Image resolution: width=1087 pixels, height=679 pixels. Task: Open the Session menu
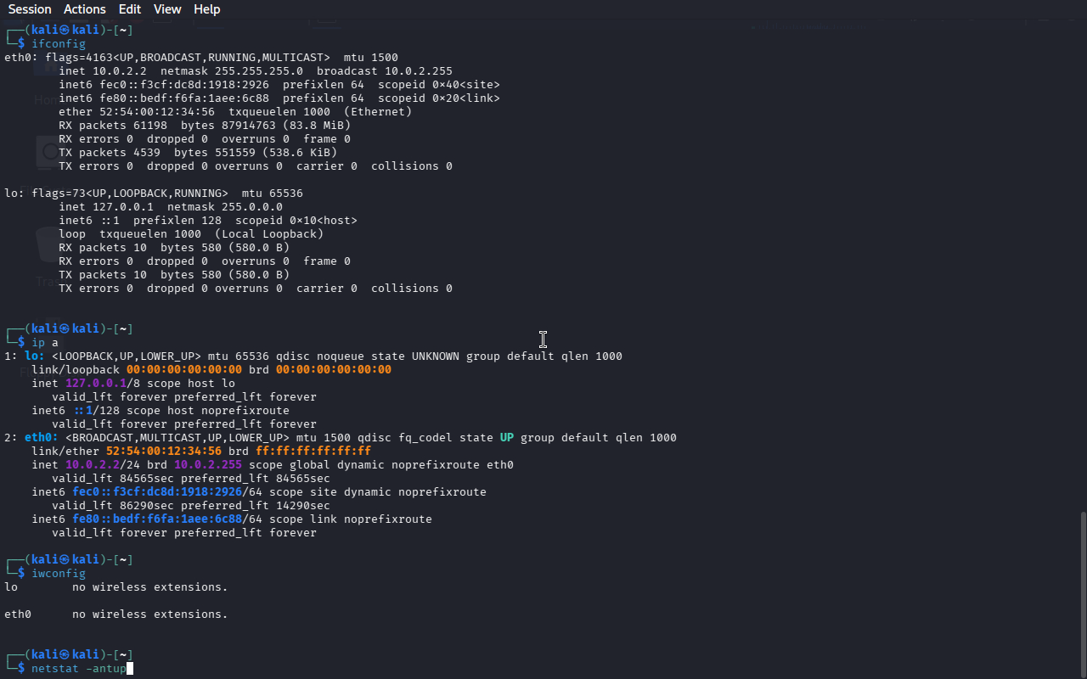click(x=30, y=9)
